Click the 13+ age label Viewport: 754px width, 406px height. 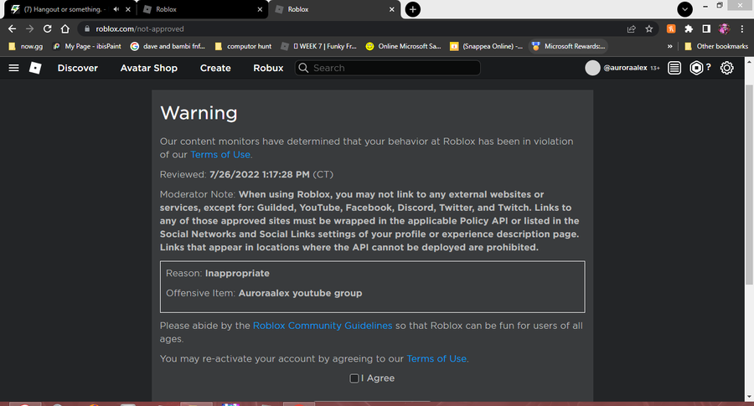tap(655, 69)
